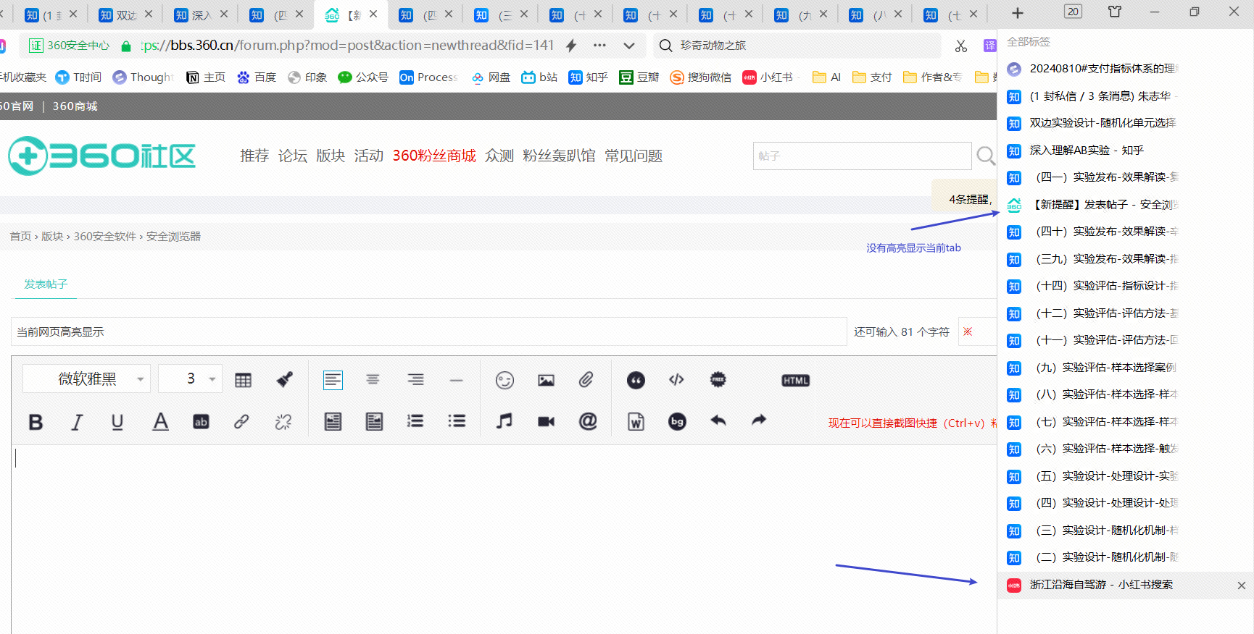Viewport: 1254px width, 634px height.
Task: Toggle bold formatting
Action: point(36,422)
